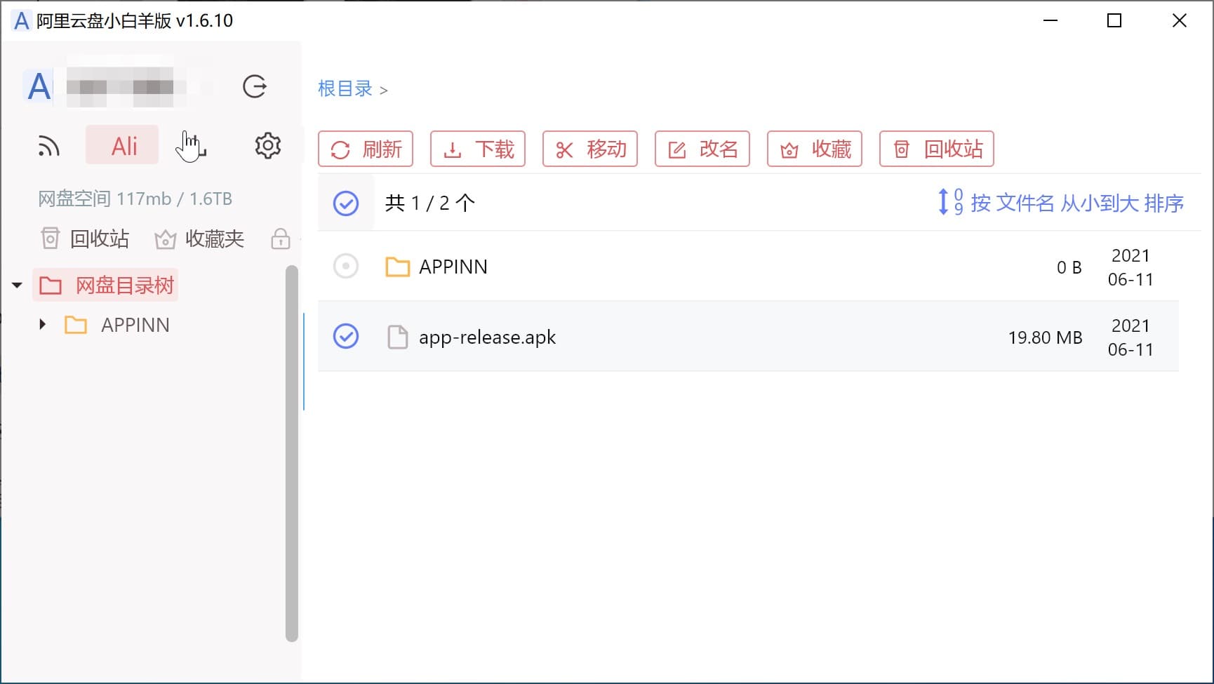Screen dimensions: 1214x684
Task: Click the blurred account name
Action: click(126, 87)
